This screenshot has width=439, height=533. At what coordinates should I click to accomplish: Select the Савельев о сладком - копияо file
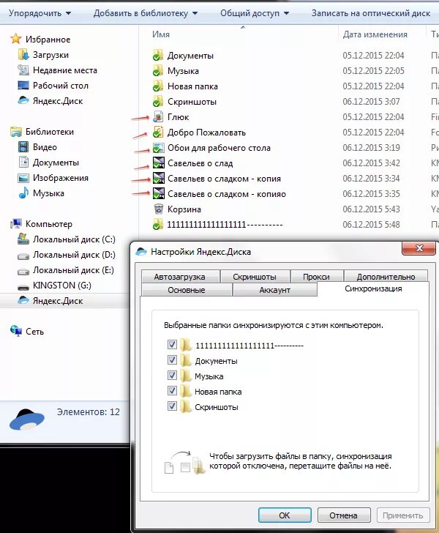[227, 194]
